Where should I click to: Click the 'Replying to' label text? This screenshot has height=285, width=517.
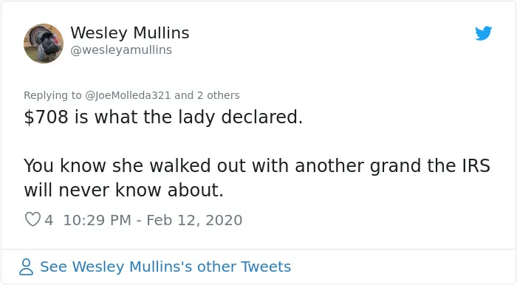pyautogui.click(x=52, y=95)
